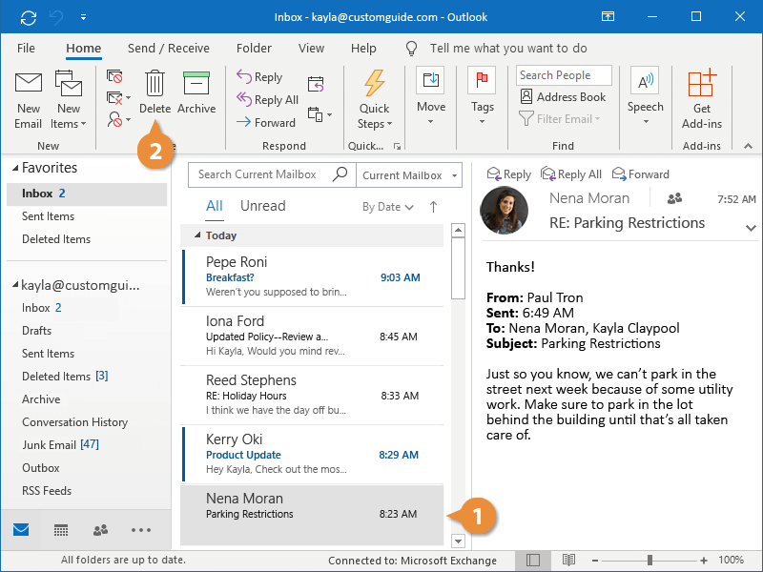The image size is (763, 572).
Task: Open the RSS Feeds folder
Action: point(47,491)
